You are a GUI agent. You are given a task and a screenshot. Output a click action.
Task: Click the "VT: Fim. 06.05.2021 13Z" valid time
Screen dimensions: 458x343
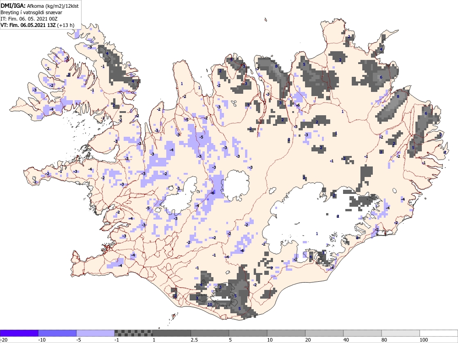click(x=28, y=25)
